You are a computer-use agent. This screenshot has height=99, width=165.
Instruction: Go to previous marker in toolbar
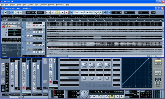47,13
